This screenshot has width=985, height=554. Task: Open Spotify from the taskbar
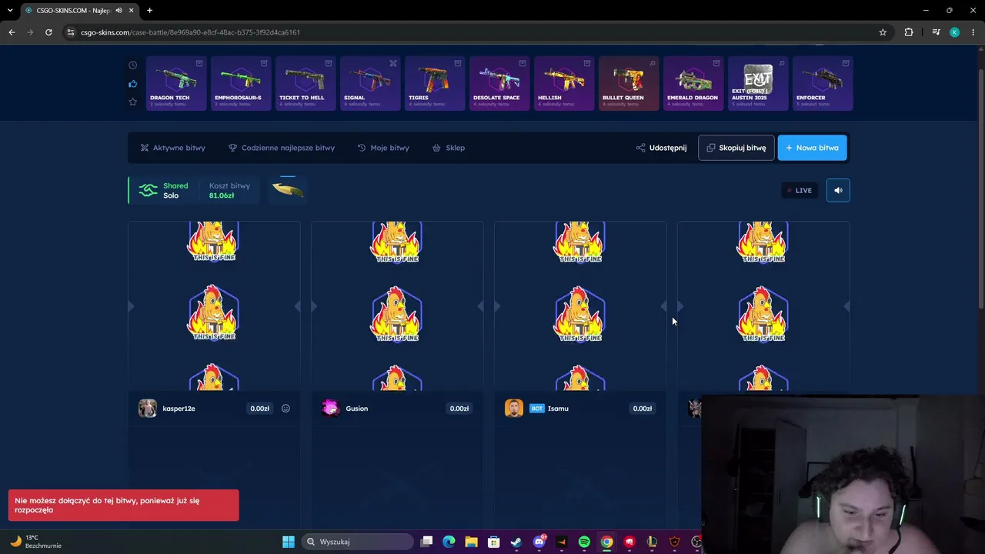[584, 542]
